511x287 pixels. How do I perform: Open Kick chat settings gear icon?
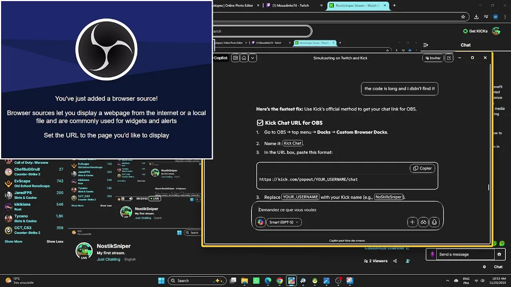[x=484, y=267]
